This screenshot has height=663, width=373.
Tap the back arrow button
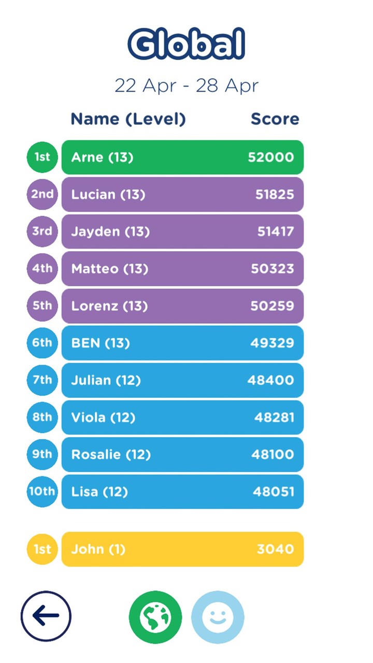coord(46,616)
